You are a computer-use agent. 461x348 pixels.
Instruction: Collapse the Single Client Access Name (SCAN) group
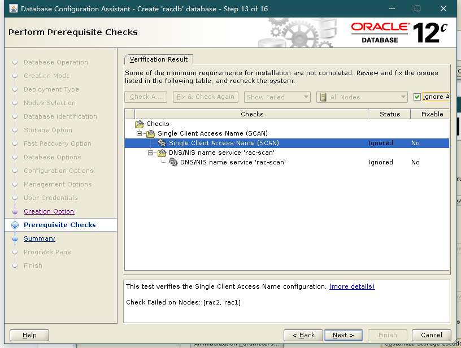tap(140, 133)
